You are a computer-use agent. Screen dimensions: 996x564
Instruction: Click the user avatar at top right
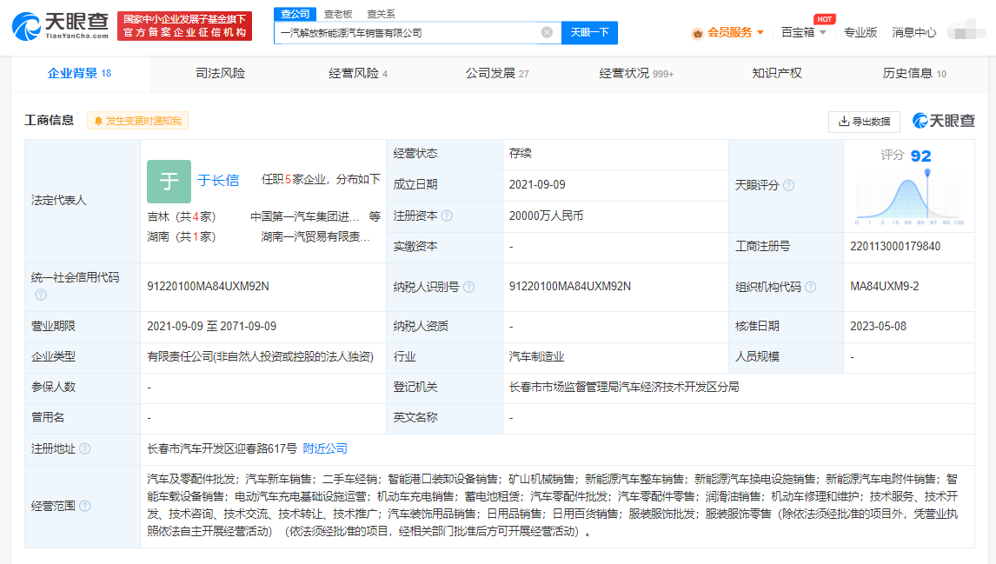[966, 31]
